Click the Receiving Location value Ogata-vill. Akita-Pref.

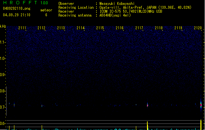[x=123, y=7]
